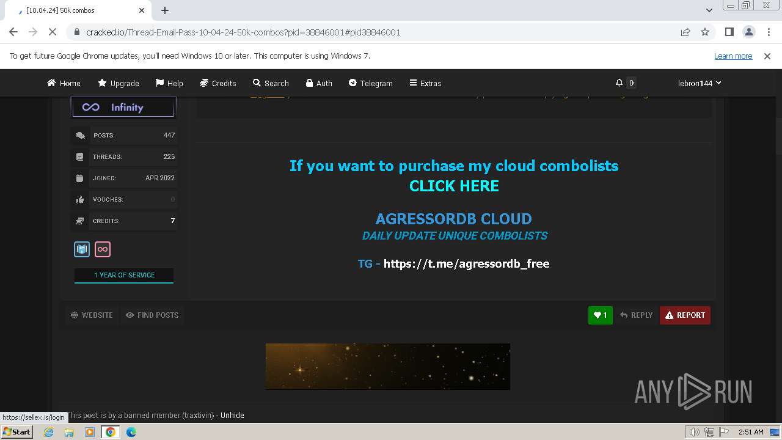
Task: Click the Infinity rank badge
Action: [124, 107]
